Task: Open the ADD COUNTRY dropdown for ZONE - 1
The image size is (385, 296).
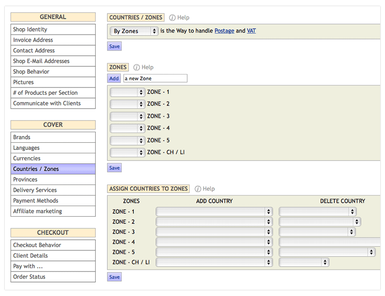Action: tap(214, 211)
